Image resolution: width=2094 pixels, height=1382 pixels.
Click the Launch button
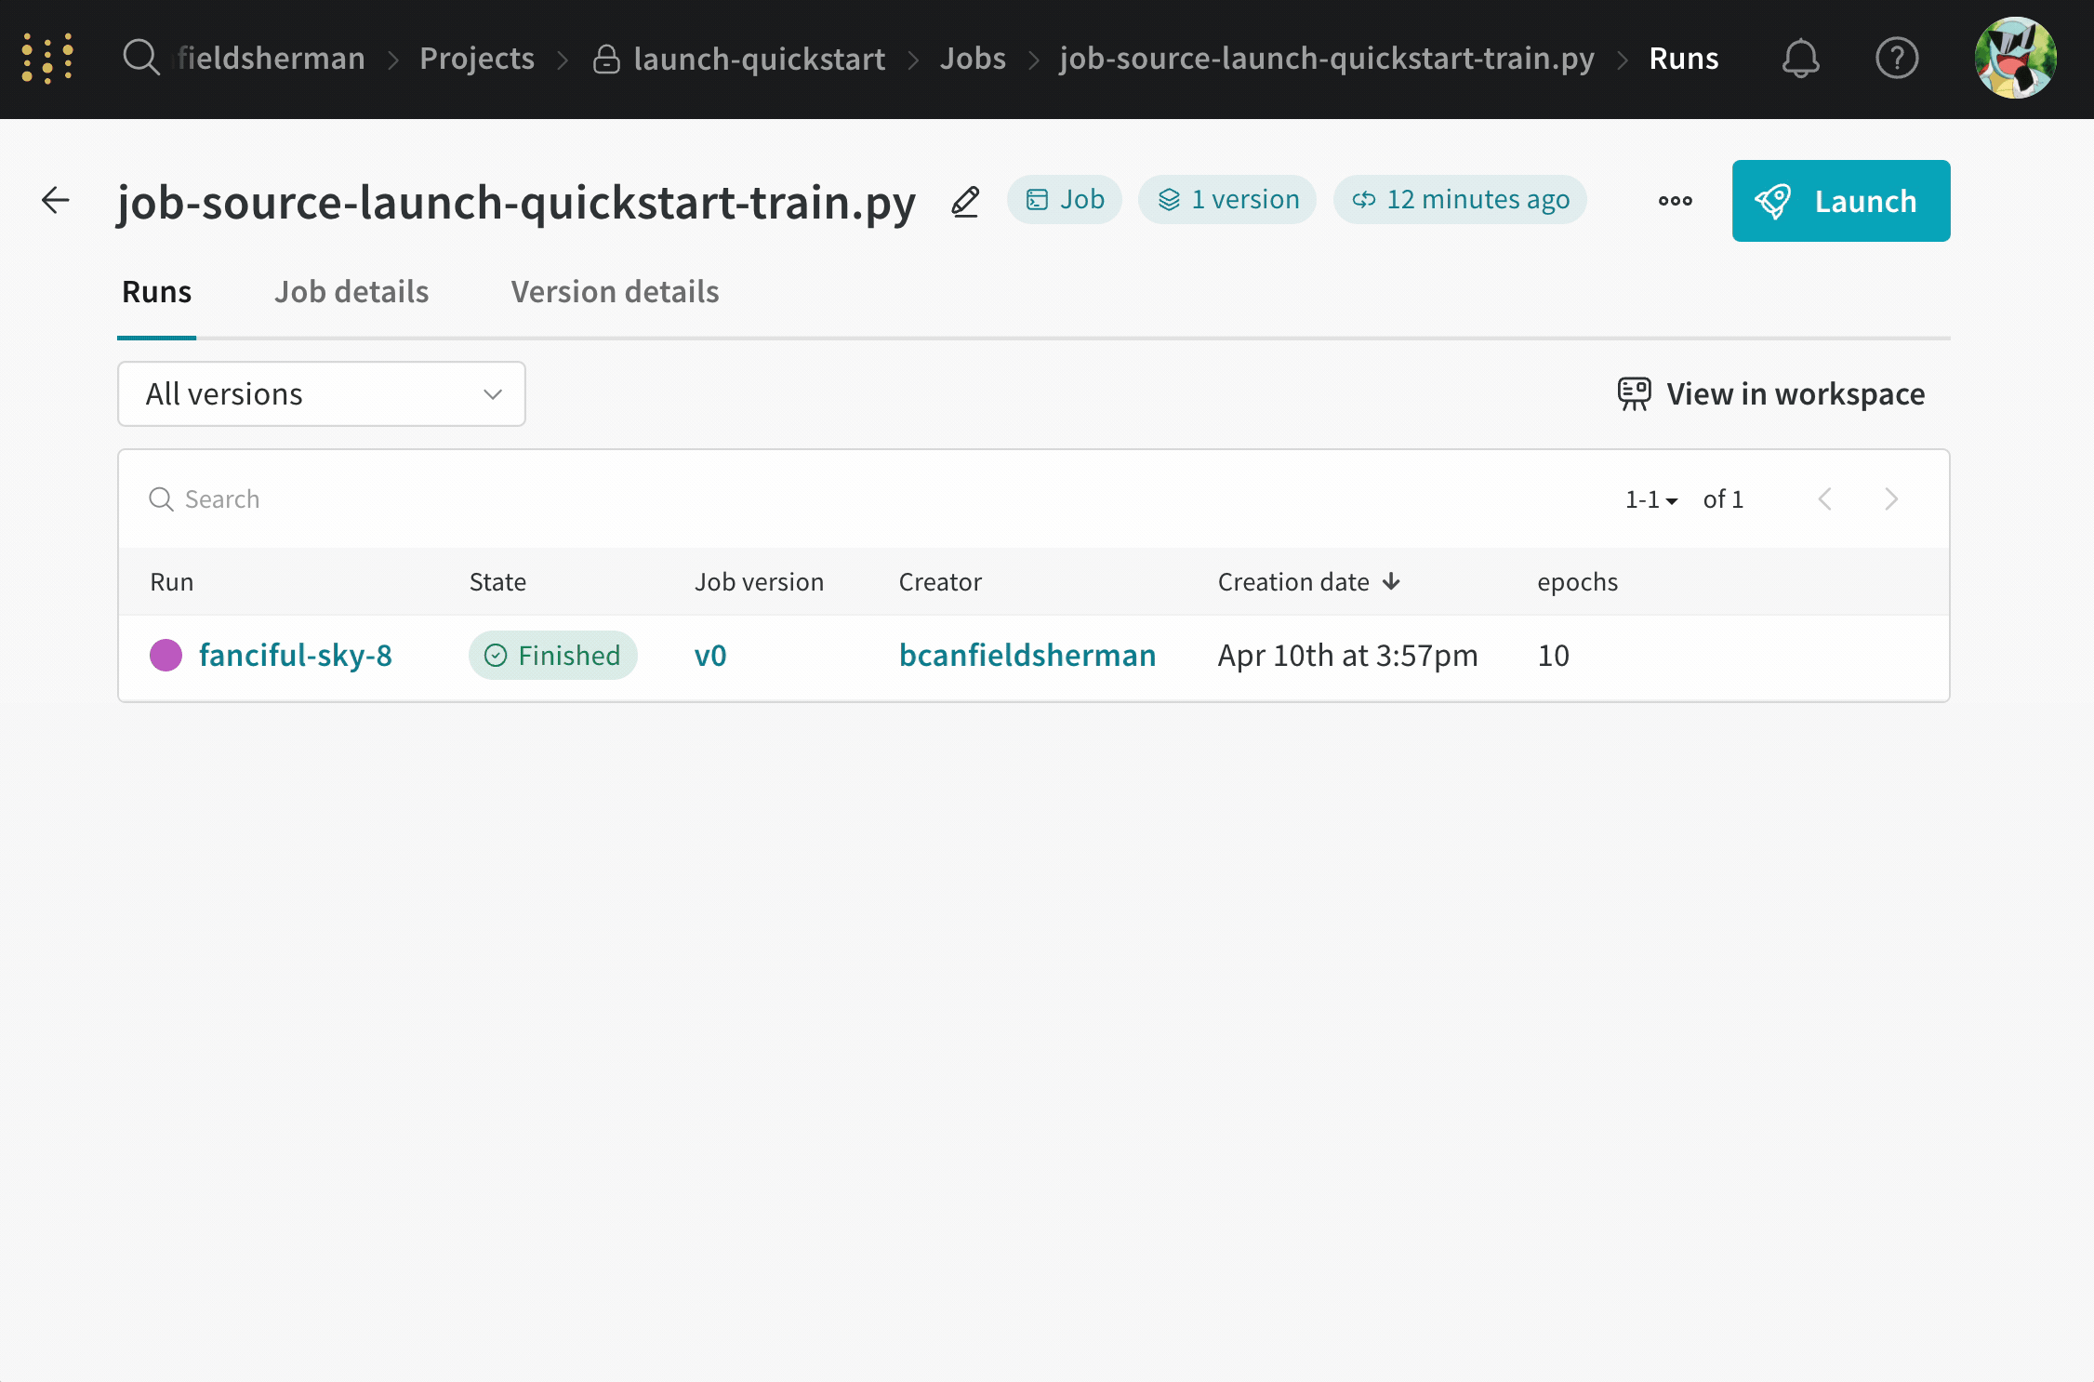tap(1840, 201)
